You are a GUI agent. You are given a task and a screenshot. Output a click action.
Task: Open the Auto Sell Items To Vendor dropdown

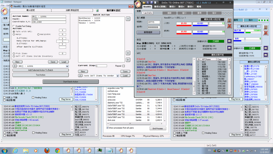pos(118,76)
